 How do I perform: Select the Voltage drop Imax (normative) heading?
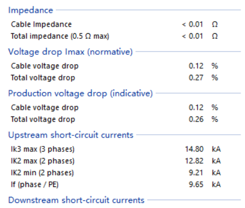pyautogui.click(x=70, y=52)
